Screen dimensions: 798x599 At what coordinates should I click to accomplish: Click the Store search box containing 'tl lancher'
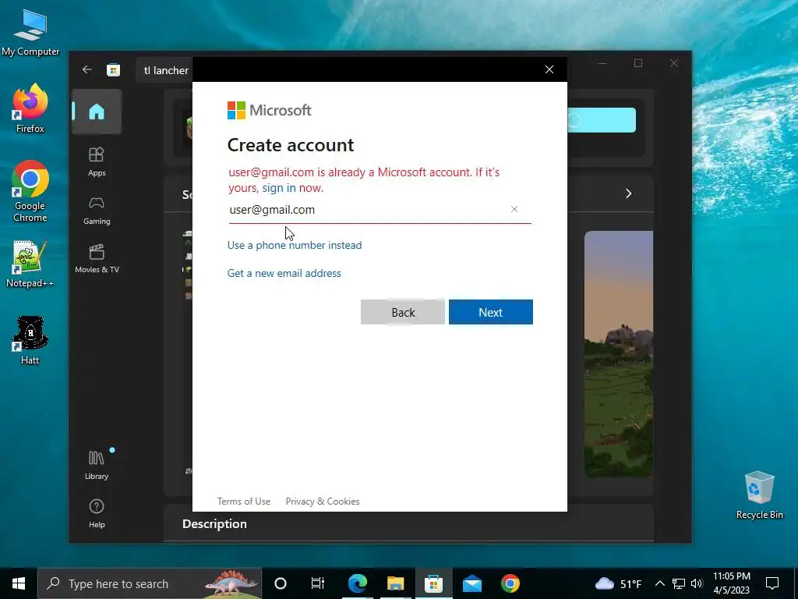tap(165, 70)
